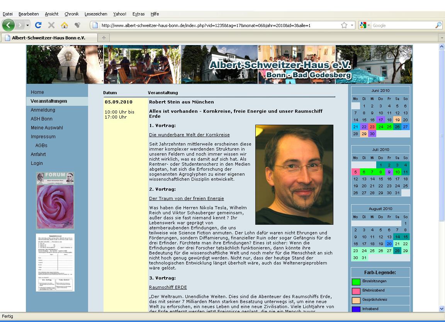Open a new tab with plus button

pos(104,38)
